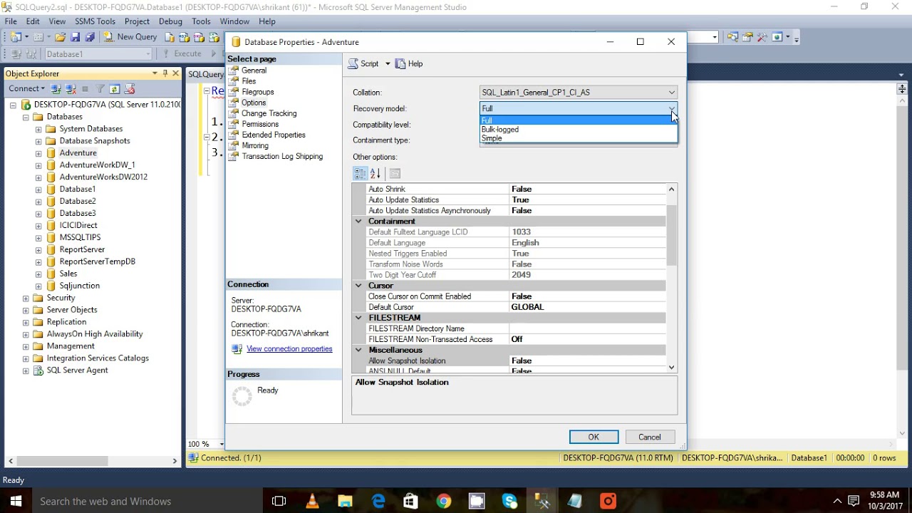Select Simple recovery model option
This screenshot has height=513, width=912.
coord(579,138)
